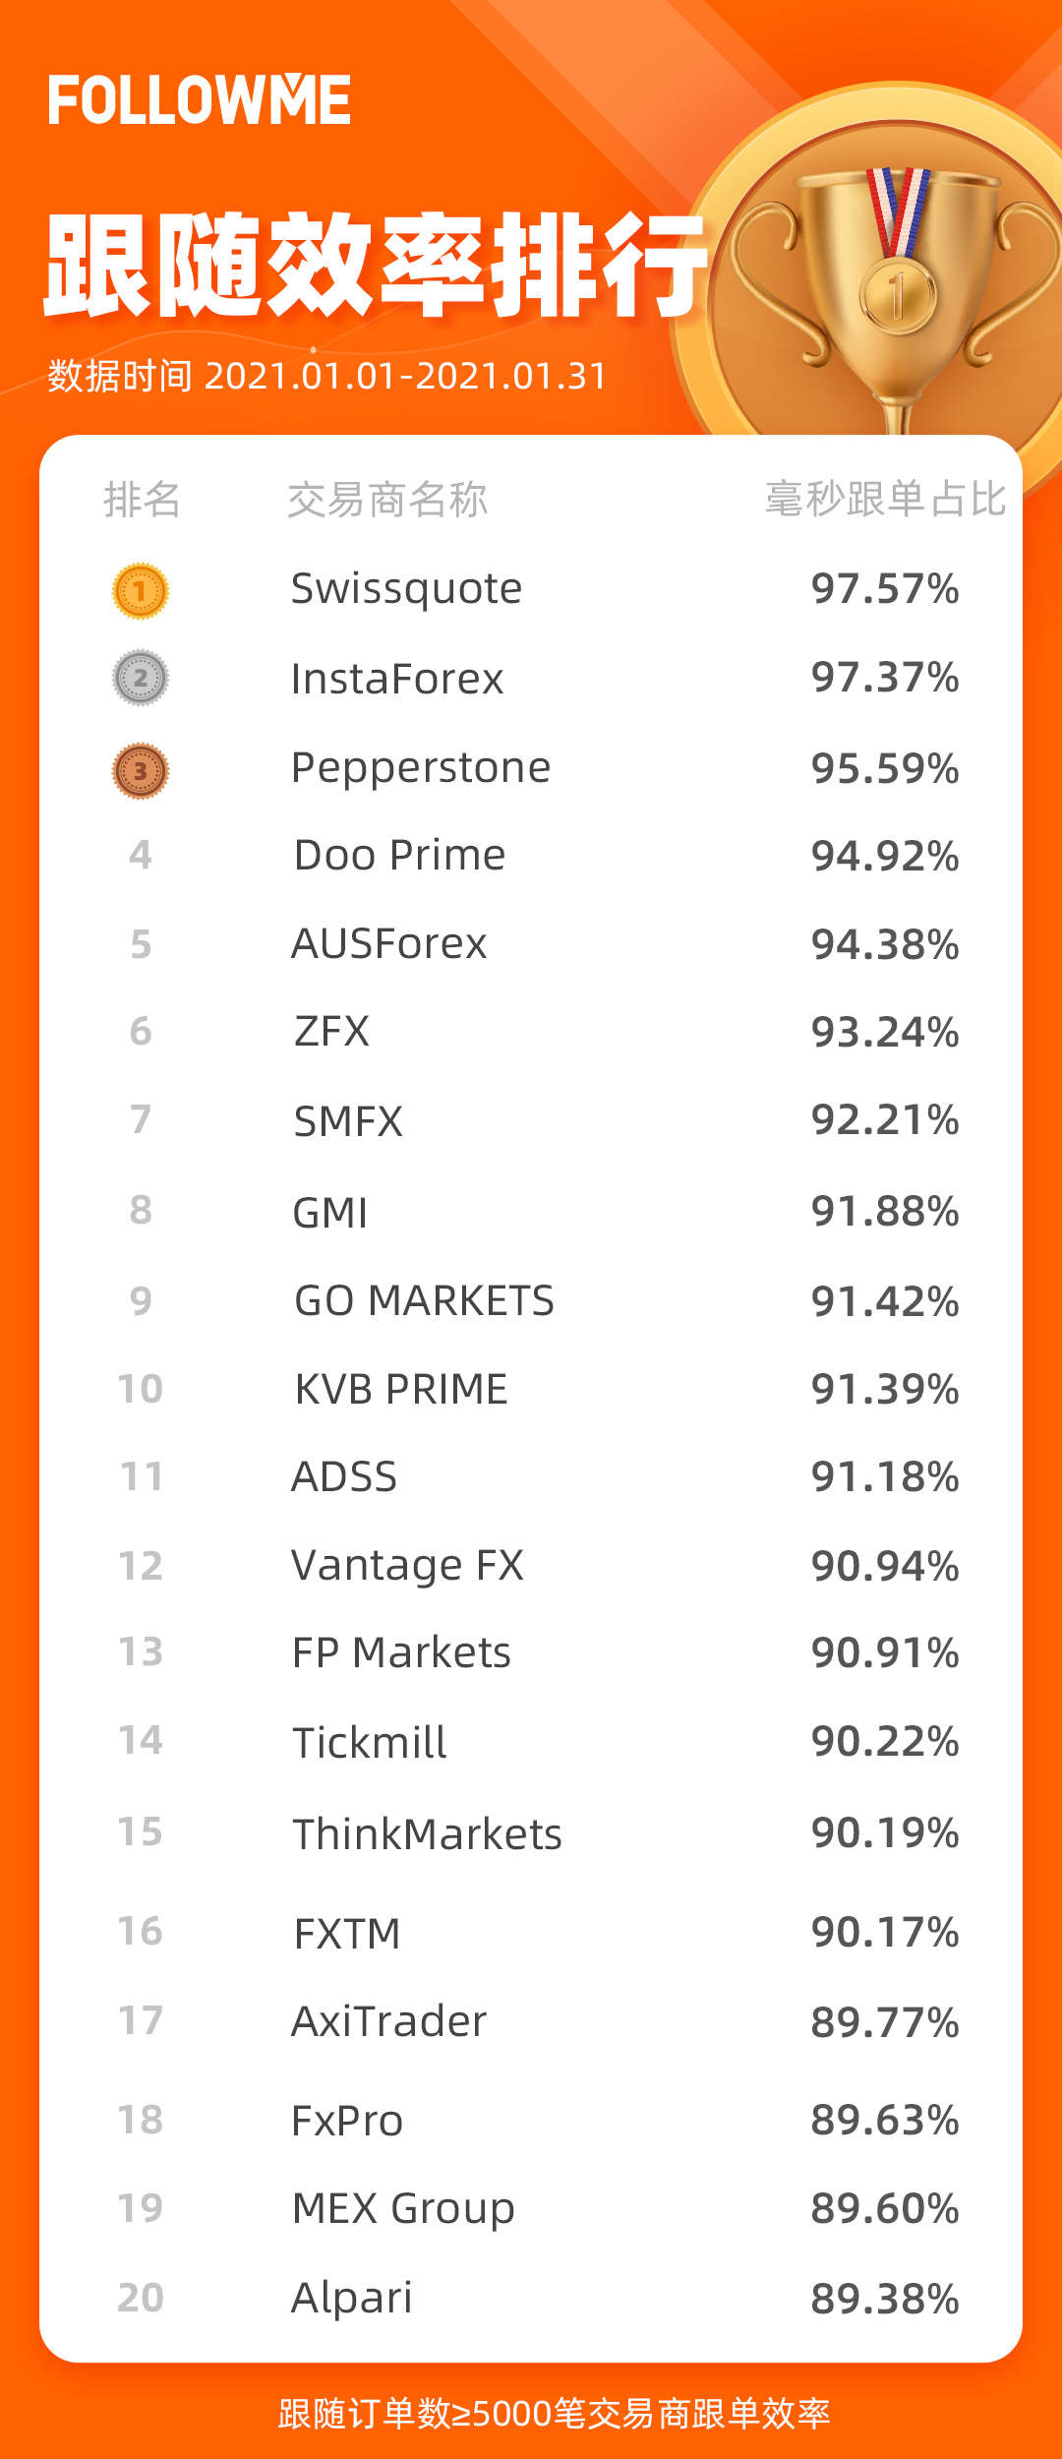Select the bronze rank 3 medal
Image resolution: width=1062 pixels, height=2459 pixels.
click(141, 770)
